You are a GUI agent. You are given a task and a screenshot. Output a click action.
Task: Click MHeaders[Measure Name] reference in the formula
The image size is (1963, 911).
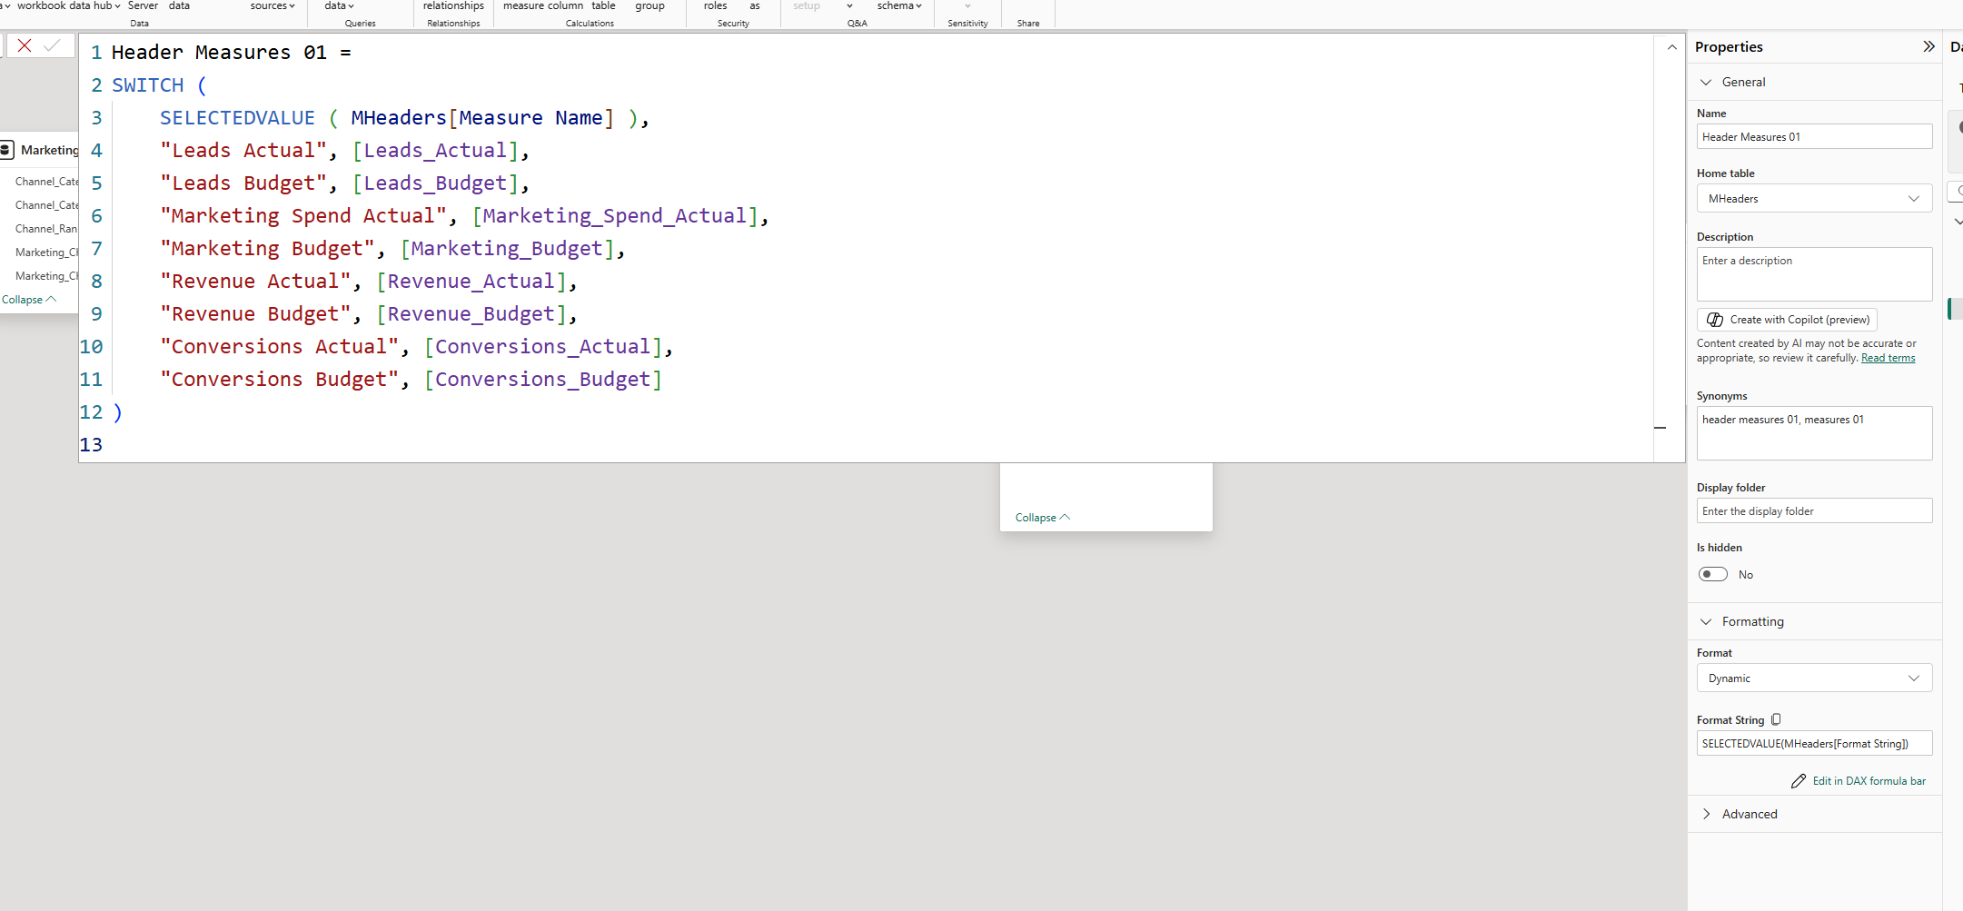482,118
